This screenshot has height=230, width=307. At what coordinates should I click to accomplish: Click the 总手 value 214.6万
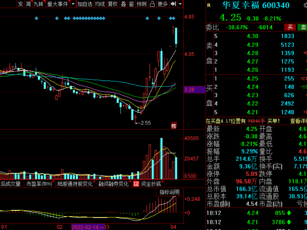[247, 159]
